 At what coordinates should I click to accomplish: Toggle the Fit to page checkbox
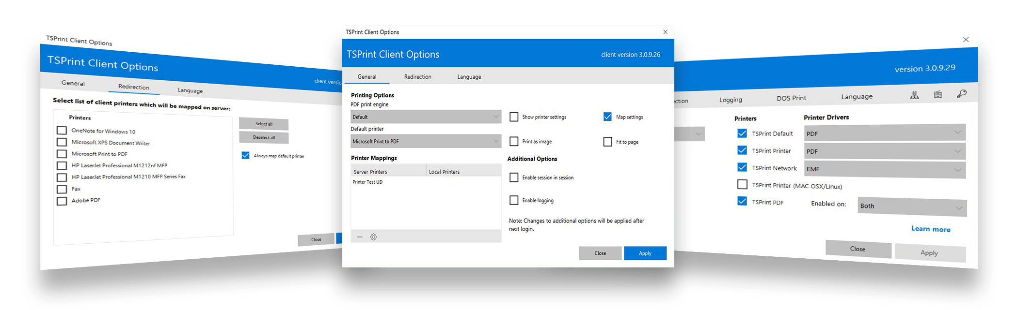coord(607,142)
